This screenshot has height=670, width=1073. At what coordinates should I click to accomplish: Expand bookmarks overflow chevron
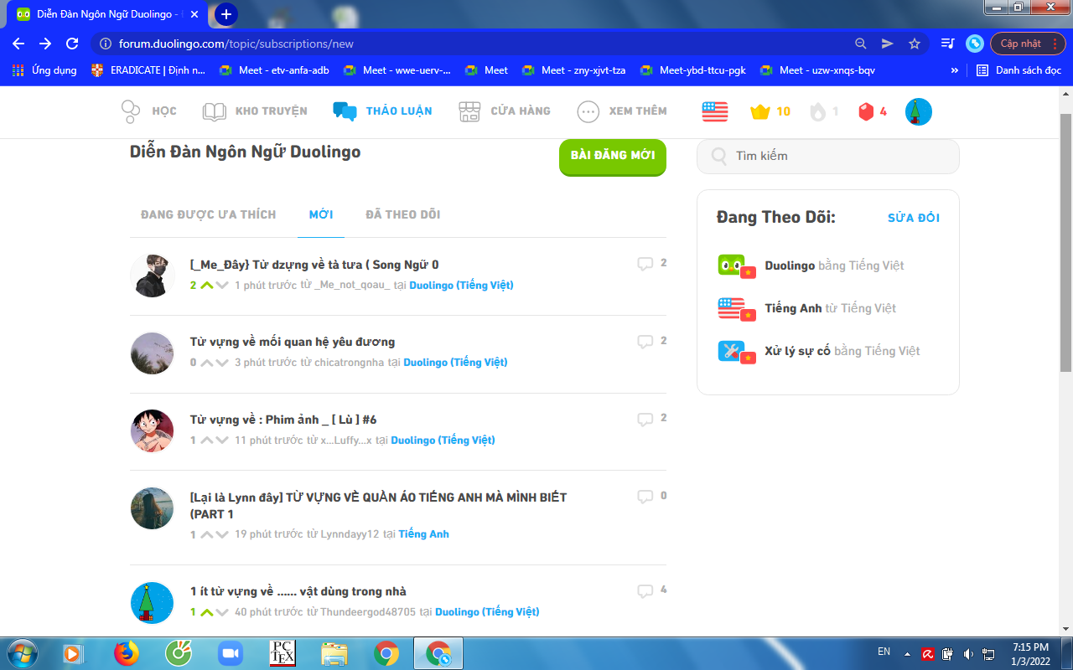click(955, 70)
